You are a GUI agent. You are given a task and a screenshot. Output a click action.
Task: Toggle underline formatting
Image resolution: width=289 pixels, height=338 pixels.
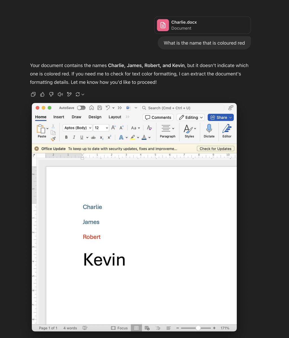[82, 137]
